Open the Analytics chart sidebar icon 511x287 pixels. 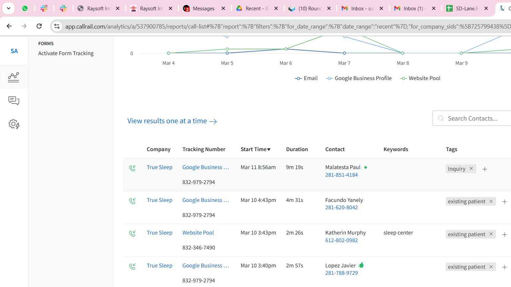click(14, 77)
